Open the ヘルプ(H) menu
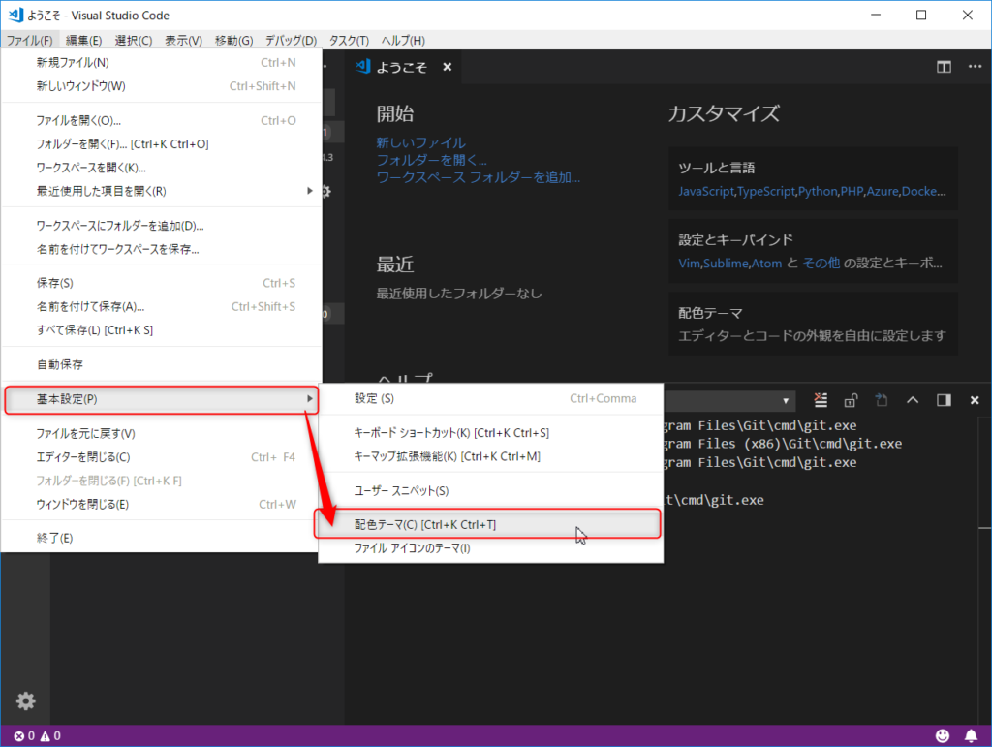This screenshot has width=992, height=747. [x=403, y=41]
